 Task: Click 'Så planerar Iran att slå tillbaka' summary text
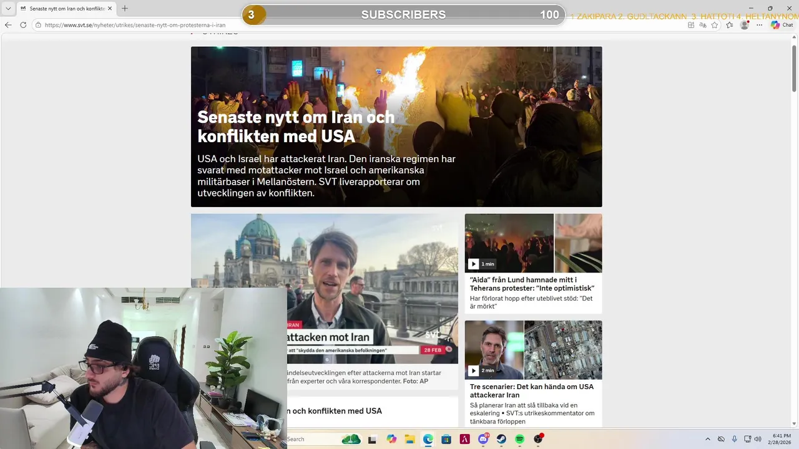[x=532, y=413]
